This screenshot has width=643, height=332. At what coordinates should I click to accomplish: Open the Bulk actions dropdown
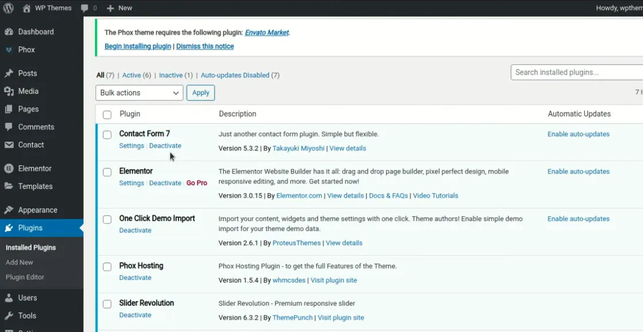coord(139,92)
